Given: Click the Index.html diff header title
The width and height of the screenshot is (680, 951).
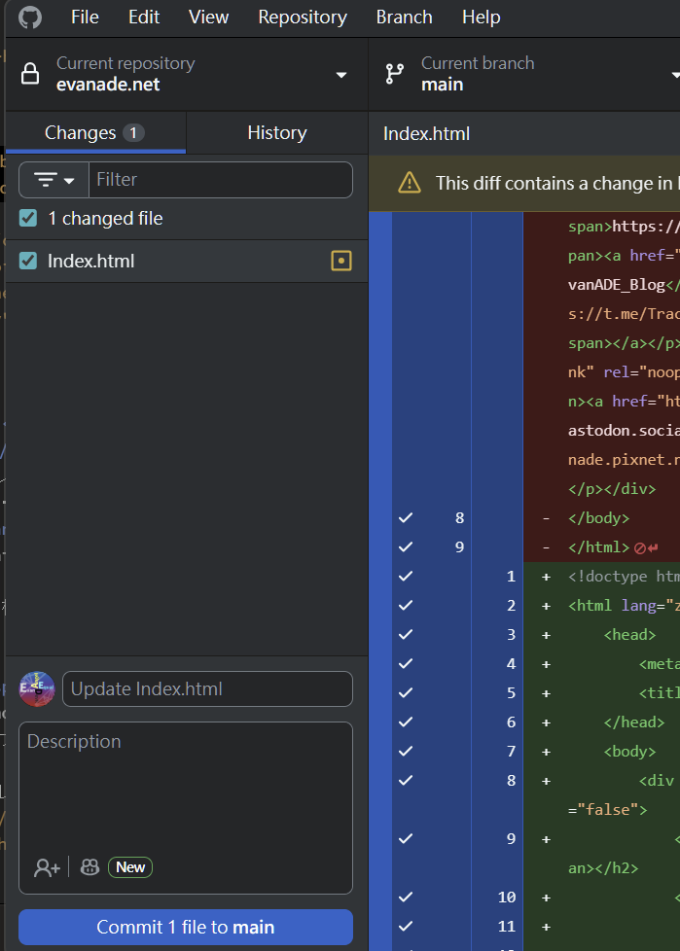Looking at the screenshot, I should [426, 133].
